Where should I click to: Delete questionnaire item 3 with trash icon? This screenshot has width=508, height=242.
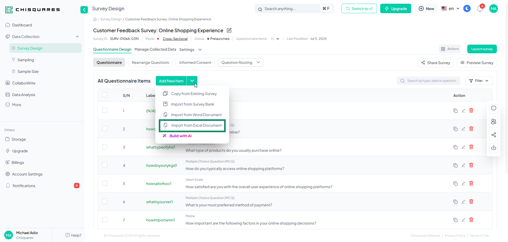[x=471, y=147]
